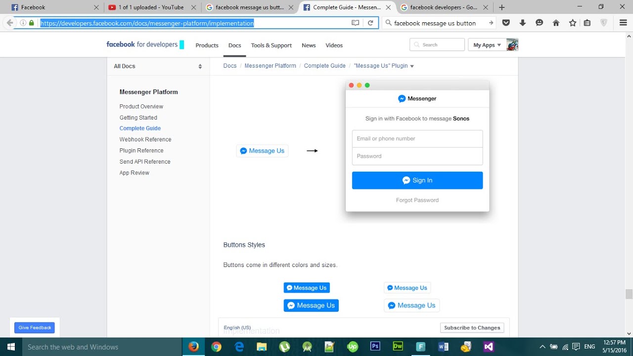Close the YouTube tab
This screenshot has height=356, width=633.
pos(193,7)
